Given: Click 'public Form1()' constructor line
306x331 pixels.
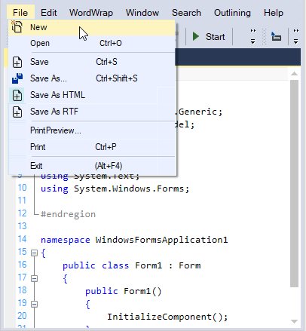Looking at the screenshot, I should [124, 291].
